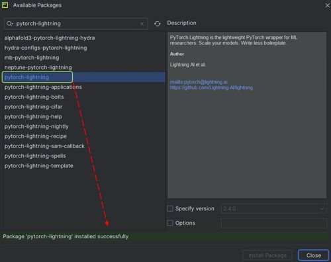Image resolution: width=331 pixels, height=262 pixels.
Task: Click the Description heading label
Action: pos(181,23)
